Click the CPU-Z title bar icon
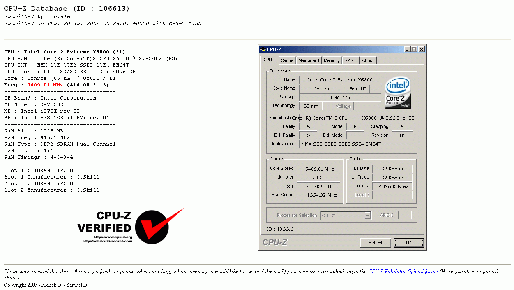Image resolution: width=514 pixels, height=290 pixels. point(263,49)
